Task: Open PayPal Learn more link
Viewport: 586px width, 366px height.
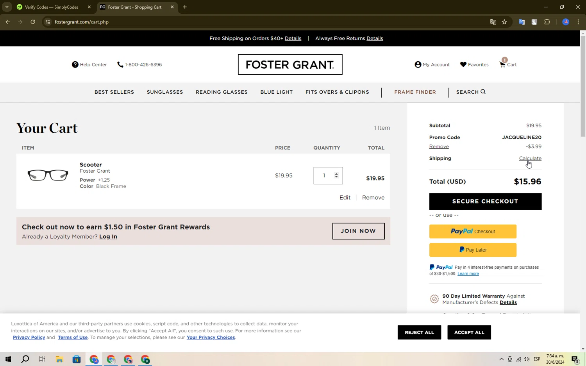Action: [468, 274]
